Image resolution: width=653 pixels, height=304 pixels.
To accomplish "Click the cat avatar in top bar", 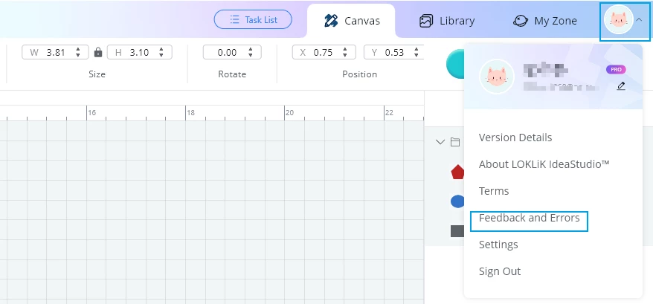I will coord(619,19).
